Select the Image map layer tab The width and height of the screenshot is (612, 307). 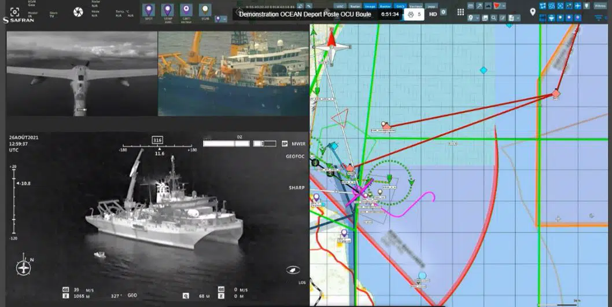click(x=370, y=6)
